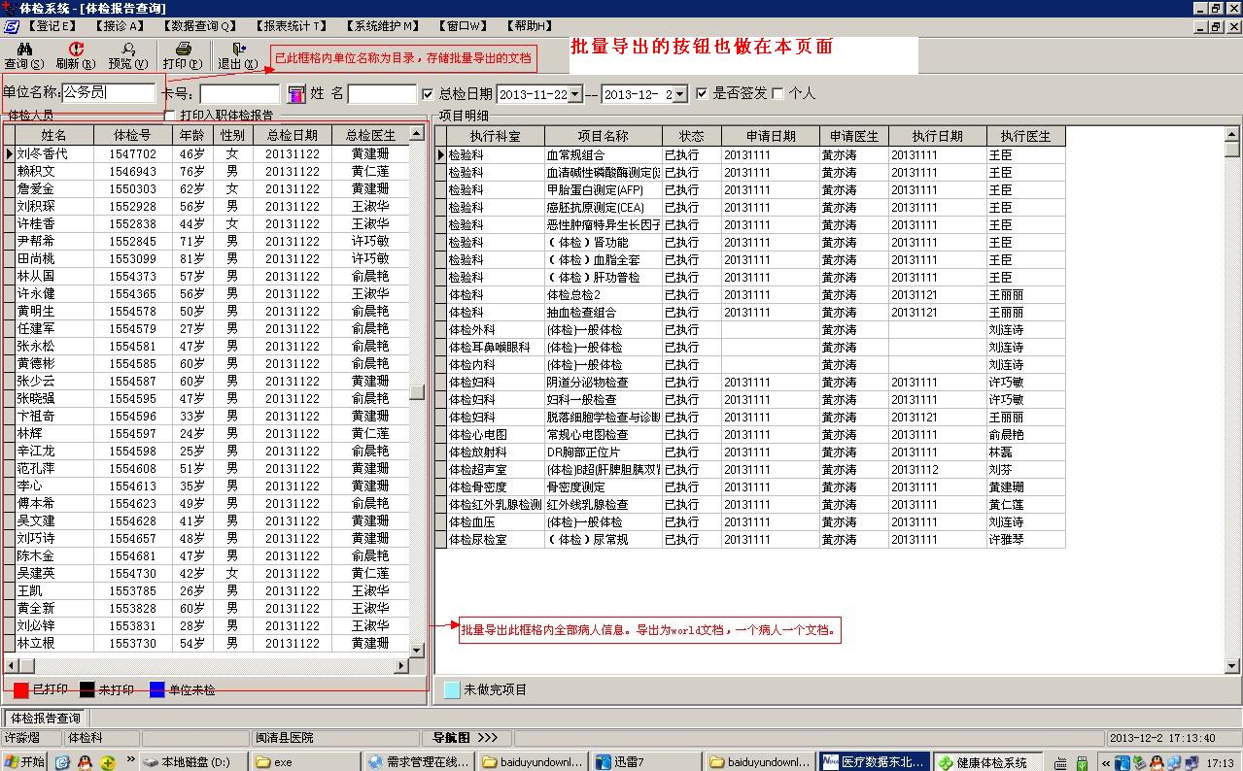1243x771 pixels.
Task: Click the 刷新 refresh toolbar icon
Action: 76,49
